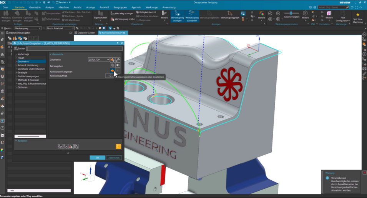
Task: Select Achse & Umfahrung in dialog tree
Action: coord(28,65)
